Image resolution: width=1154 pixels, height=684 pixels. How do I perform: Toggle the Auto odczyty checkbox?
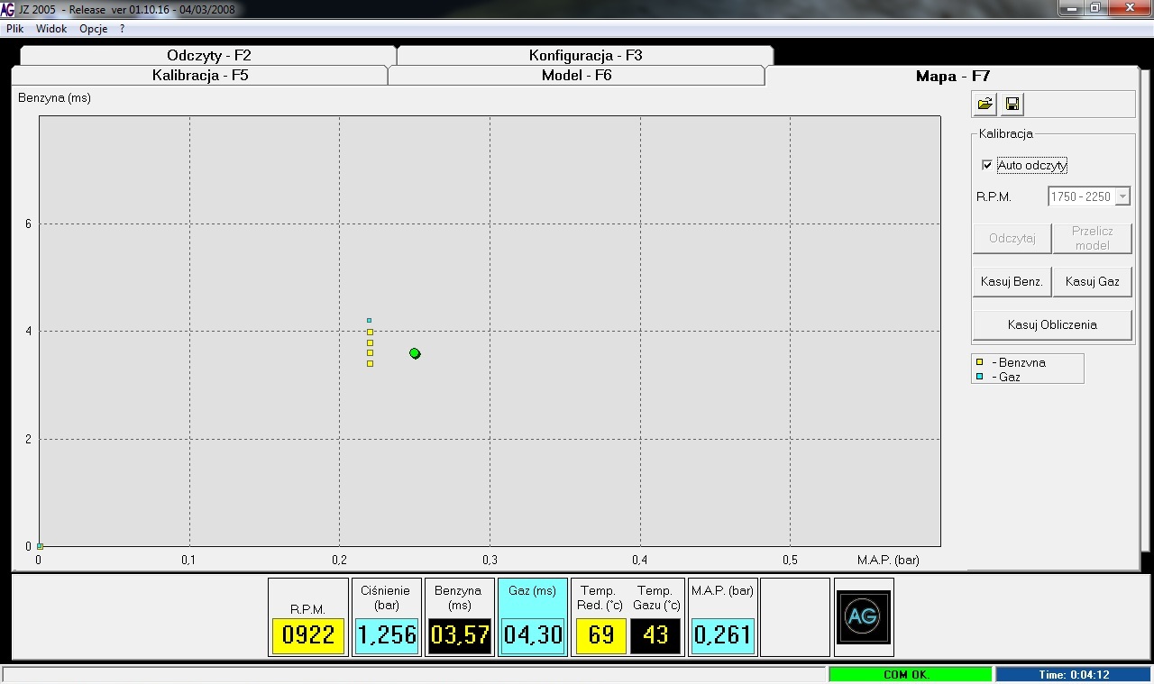pos(987,166)
